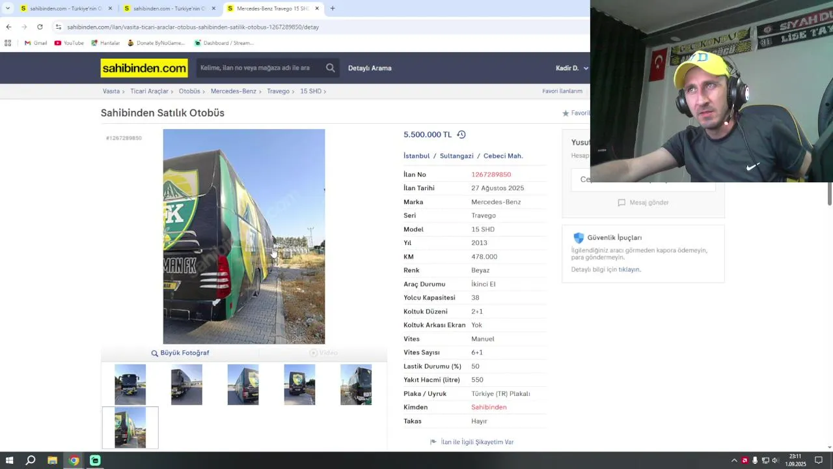
Task: Close the Mercedes-Benz Travego tab
Action: (x=317, y=8)
